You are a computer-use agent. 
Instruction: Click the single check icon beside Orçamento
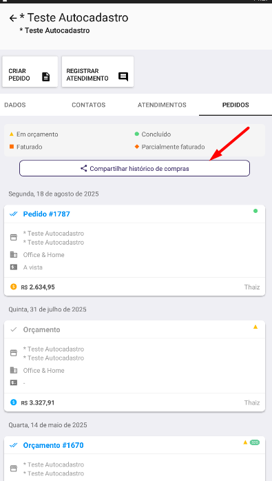(x=13, y=329)
